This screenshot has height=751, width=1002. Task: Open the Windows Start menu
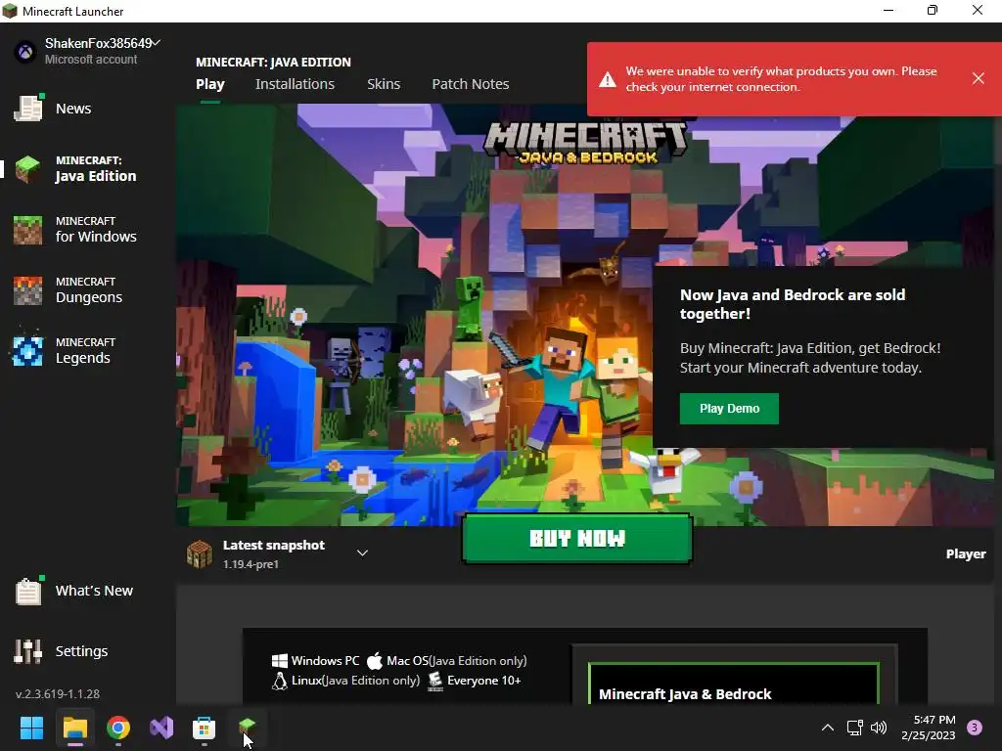pyautogui.click(x=32, y=728)
